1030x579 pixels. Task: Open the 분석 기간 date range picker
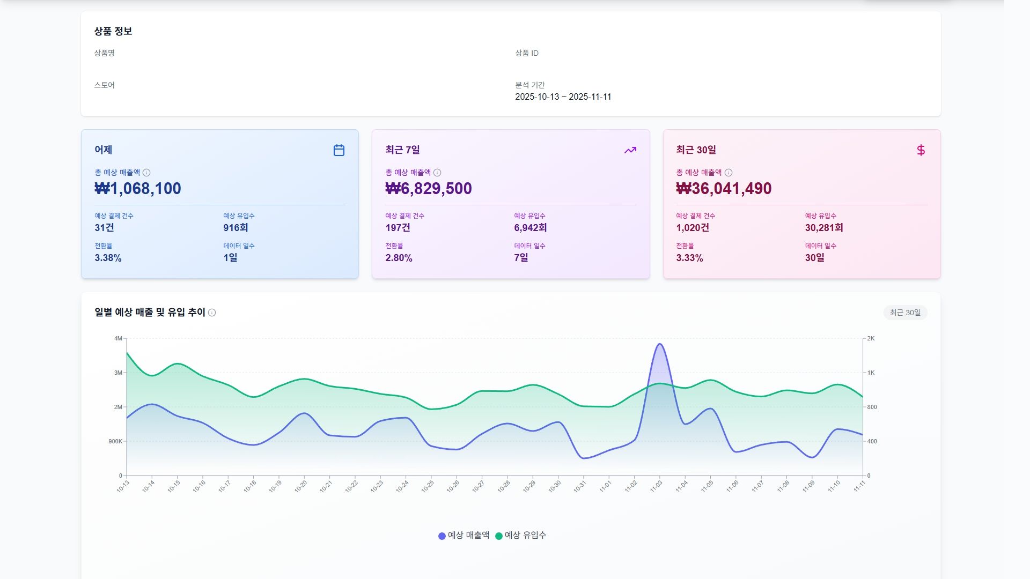563,96
